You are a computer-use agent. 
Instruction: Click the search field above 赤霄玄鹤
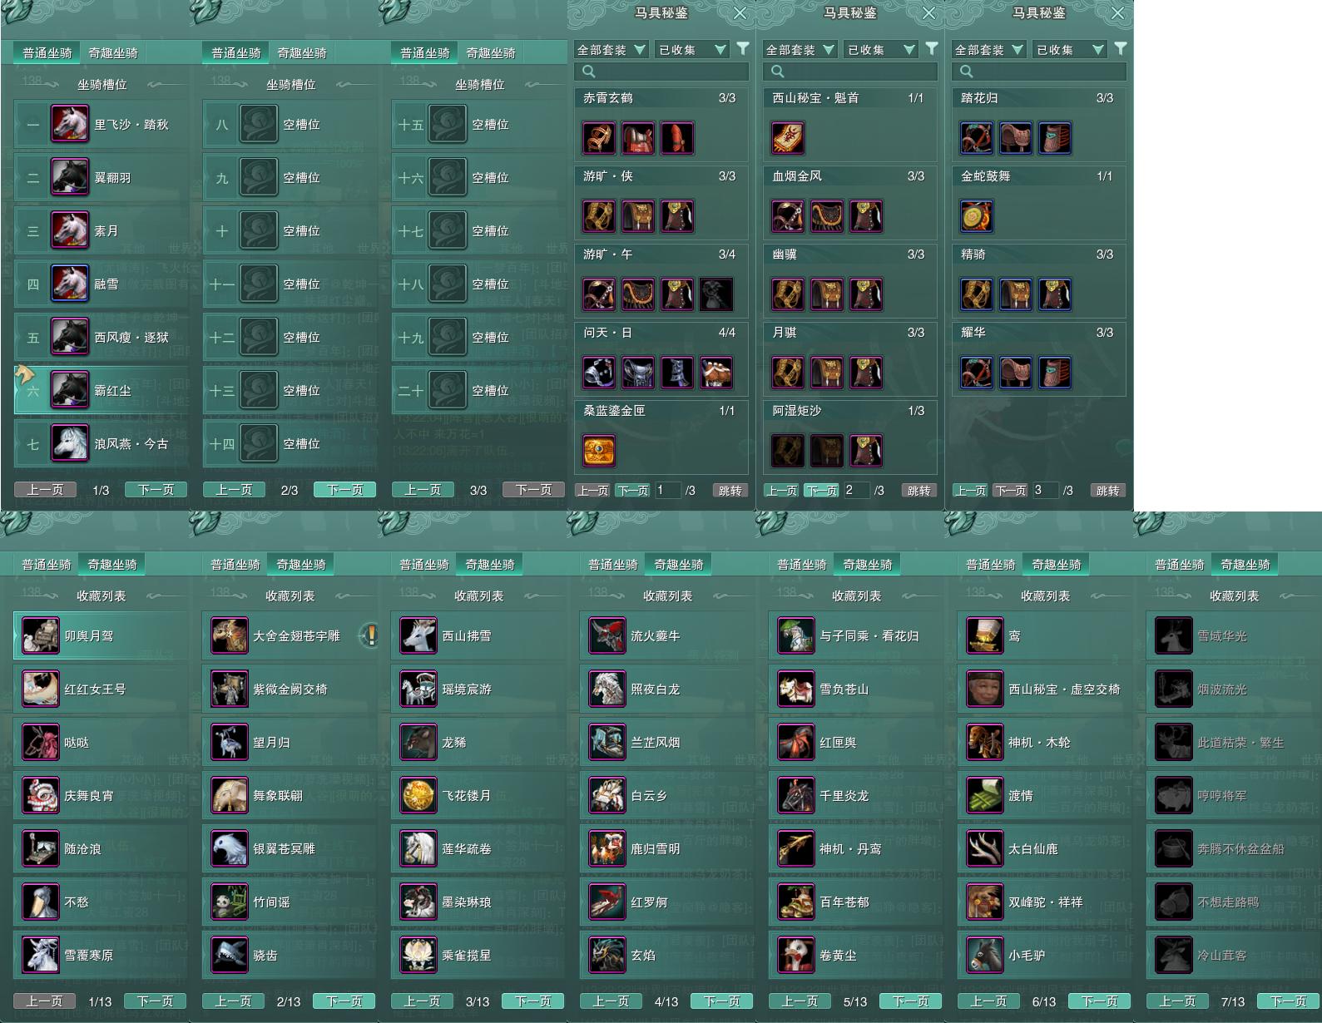(x=661, y=72)
